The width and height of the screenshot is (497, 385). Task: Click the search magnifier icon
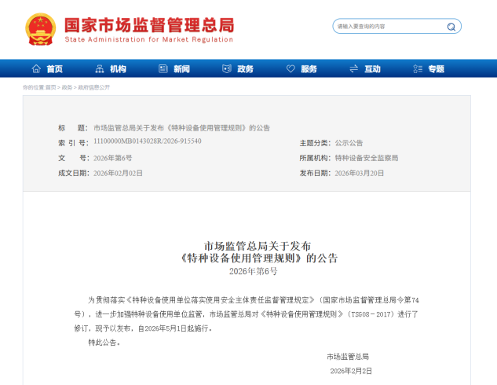(x=451, y=27)
